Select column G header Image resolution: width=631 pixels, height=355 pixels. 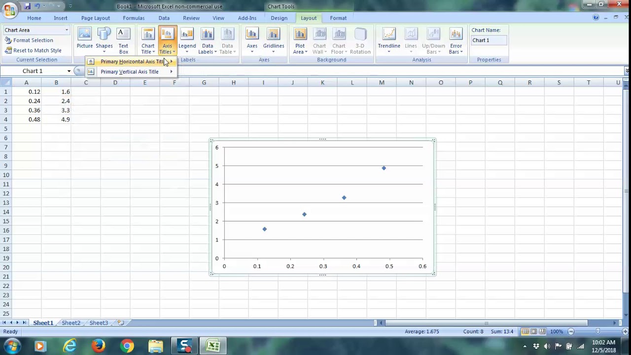pos(204,82)
